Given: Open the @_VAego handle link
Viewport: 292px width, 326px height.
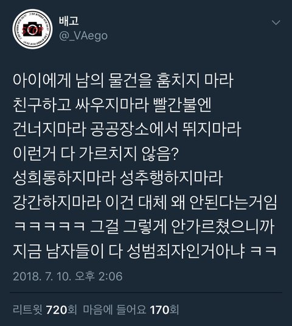Looking at the screenshot, I should pyautogui.click(x=83, y=36).
